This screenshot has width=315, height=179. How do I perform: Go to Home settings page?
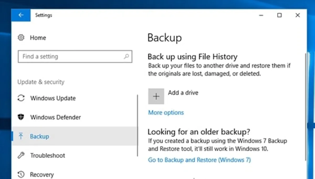[38, 38]
